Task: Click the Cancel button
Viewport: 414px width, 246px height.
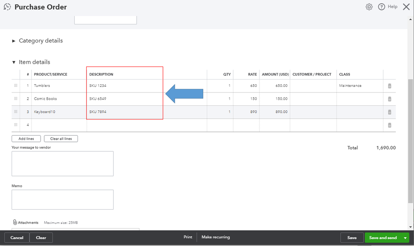Action: pos(17,238)
